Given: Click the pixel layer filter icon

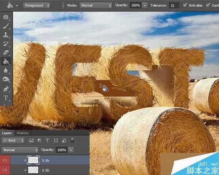Looking at the screenshot, I should [x=31, y=140].
